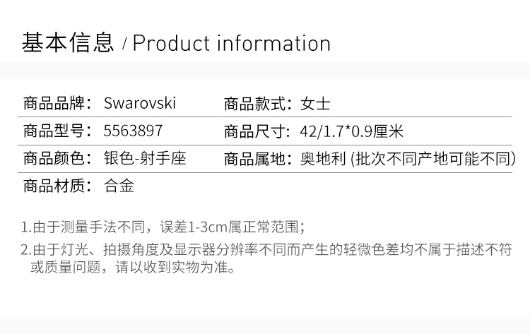530x334 pixels.
Task: Click the Product information heading
Action: click(x=232, y=44)
